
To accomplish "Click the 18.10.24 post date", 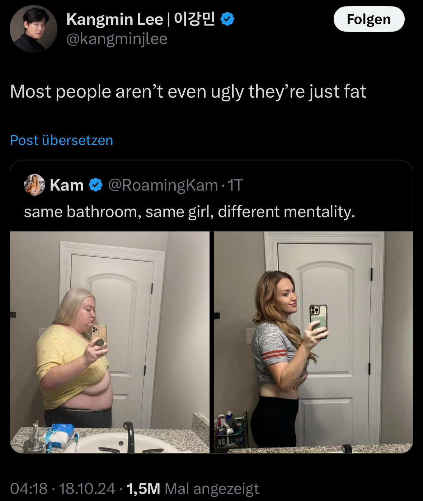I will click(x=87, y=488).
